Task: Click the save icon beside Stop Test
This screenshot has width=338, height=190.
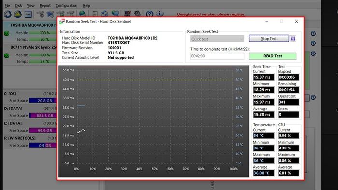Action: [x=293, y=39]
